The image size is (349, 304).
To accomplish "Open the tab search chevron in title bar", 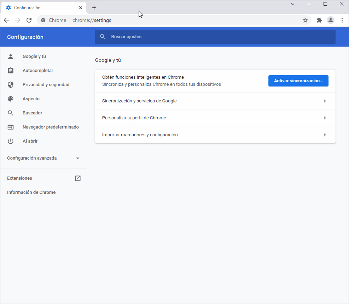I will 293,4.
